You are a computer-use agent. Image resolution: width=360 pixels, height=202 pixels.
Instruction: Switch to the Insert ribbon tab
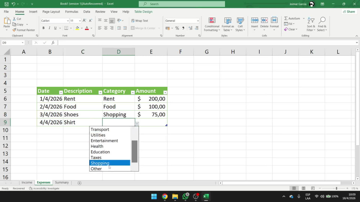33,11
